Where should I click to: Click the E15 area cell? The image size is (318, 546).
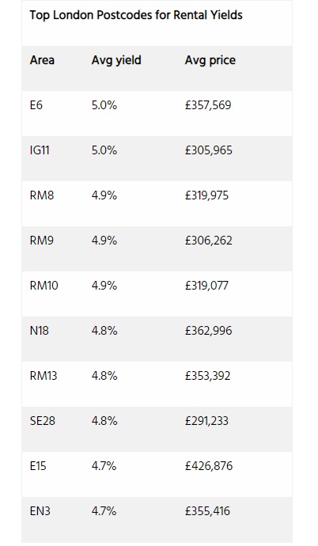click(x=38, y=466)
